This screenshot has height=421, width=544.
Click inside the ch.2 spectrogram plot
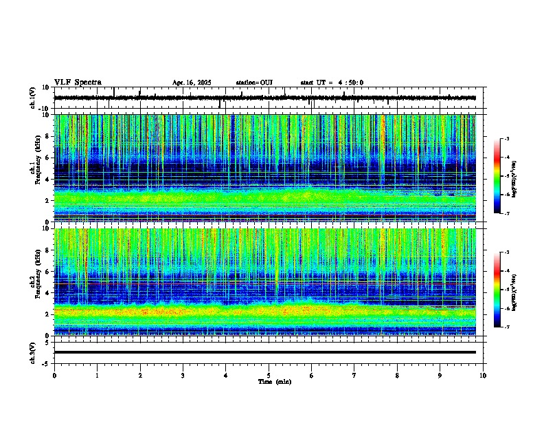click(x=265, y=282)
